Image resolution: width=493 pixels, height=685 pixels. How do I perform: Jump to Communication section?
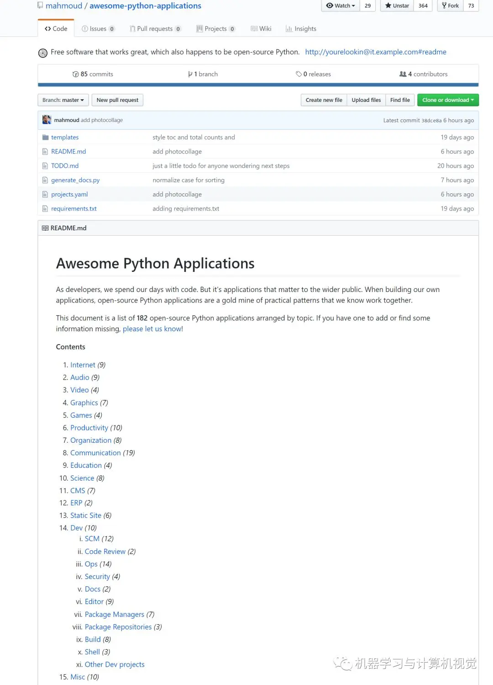click(x=95, y=453)
